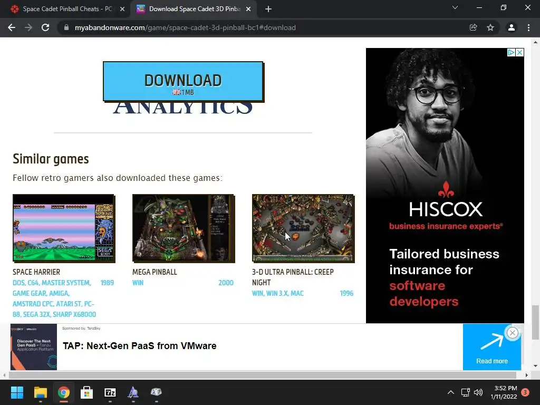
Task: Dismiss the bottom VMware banner ad
Action: pos(513,333)
